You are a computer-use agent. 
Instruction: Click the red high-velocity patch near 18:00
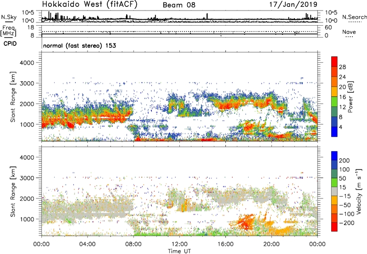[x=245, y=221]
